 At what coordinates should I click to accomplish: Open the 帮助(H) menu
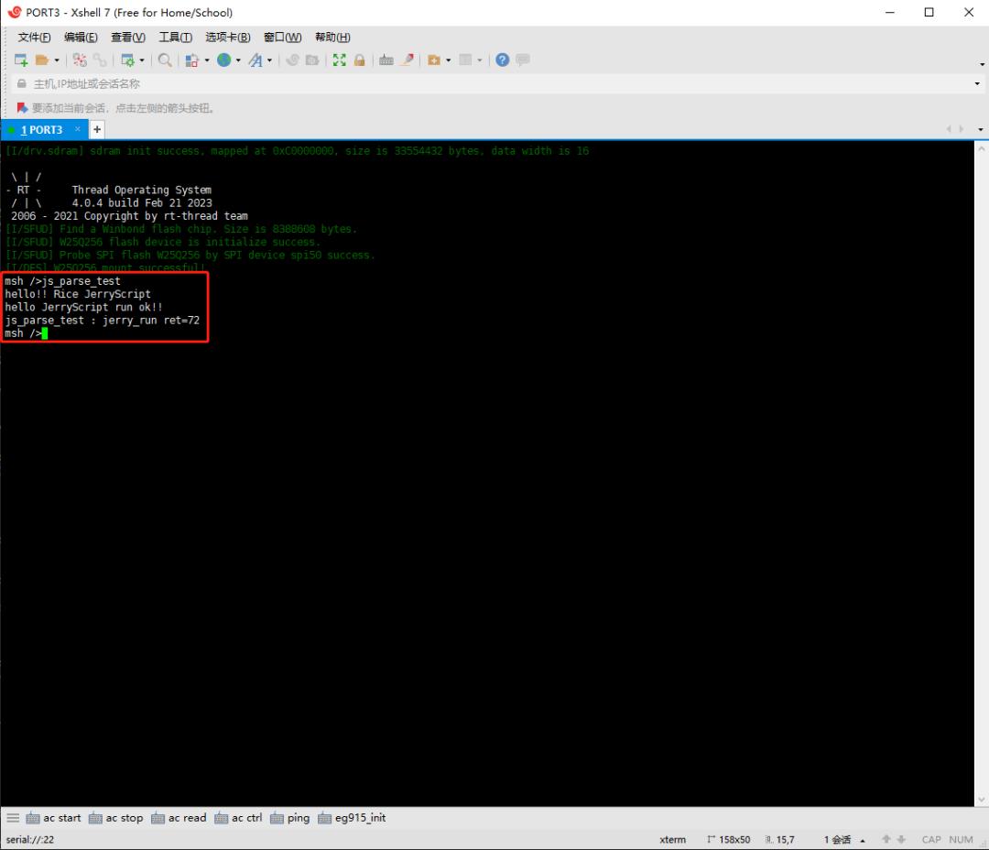click(332, 38)
